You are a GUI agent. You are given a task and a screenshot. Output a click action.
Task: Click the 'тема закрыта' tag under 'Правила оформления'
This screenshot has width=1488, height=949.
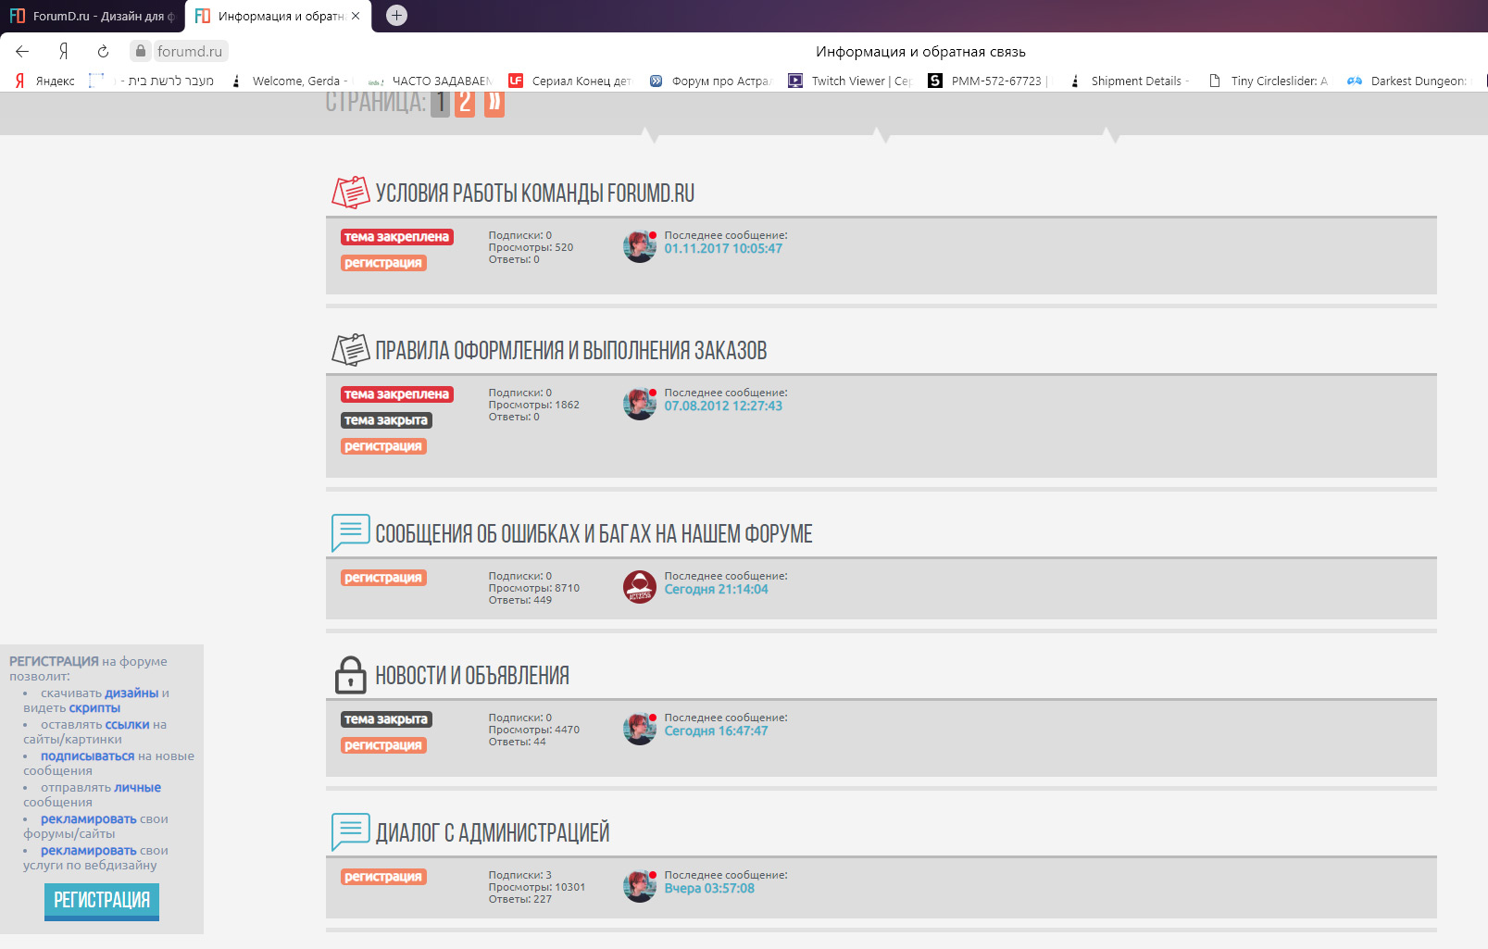pos(386,420)
